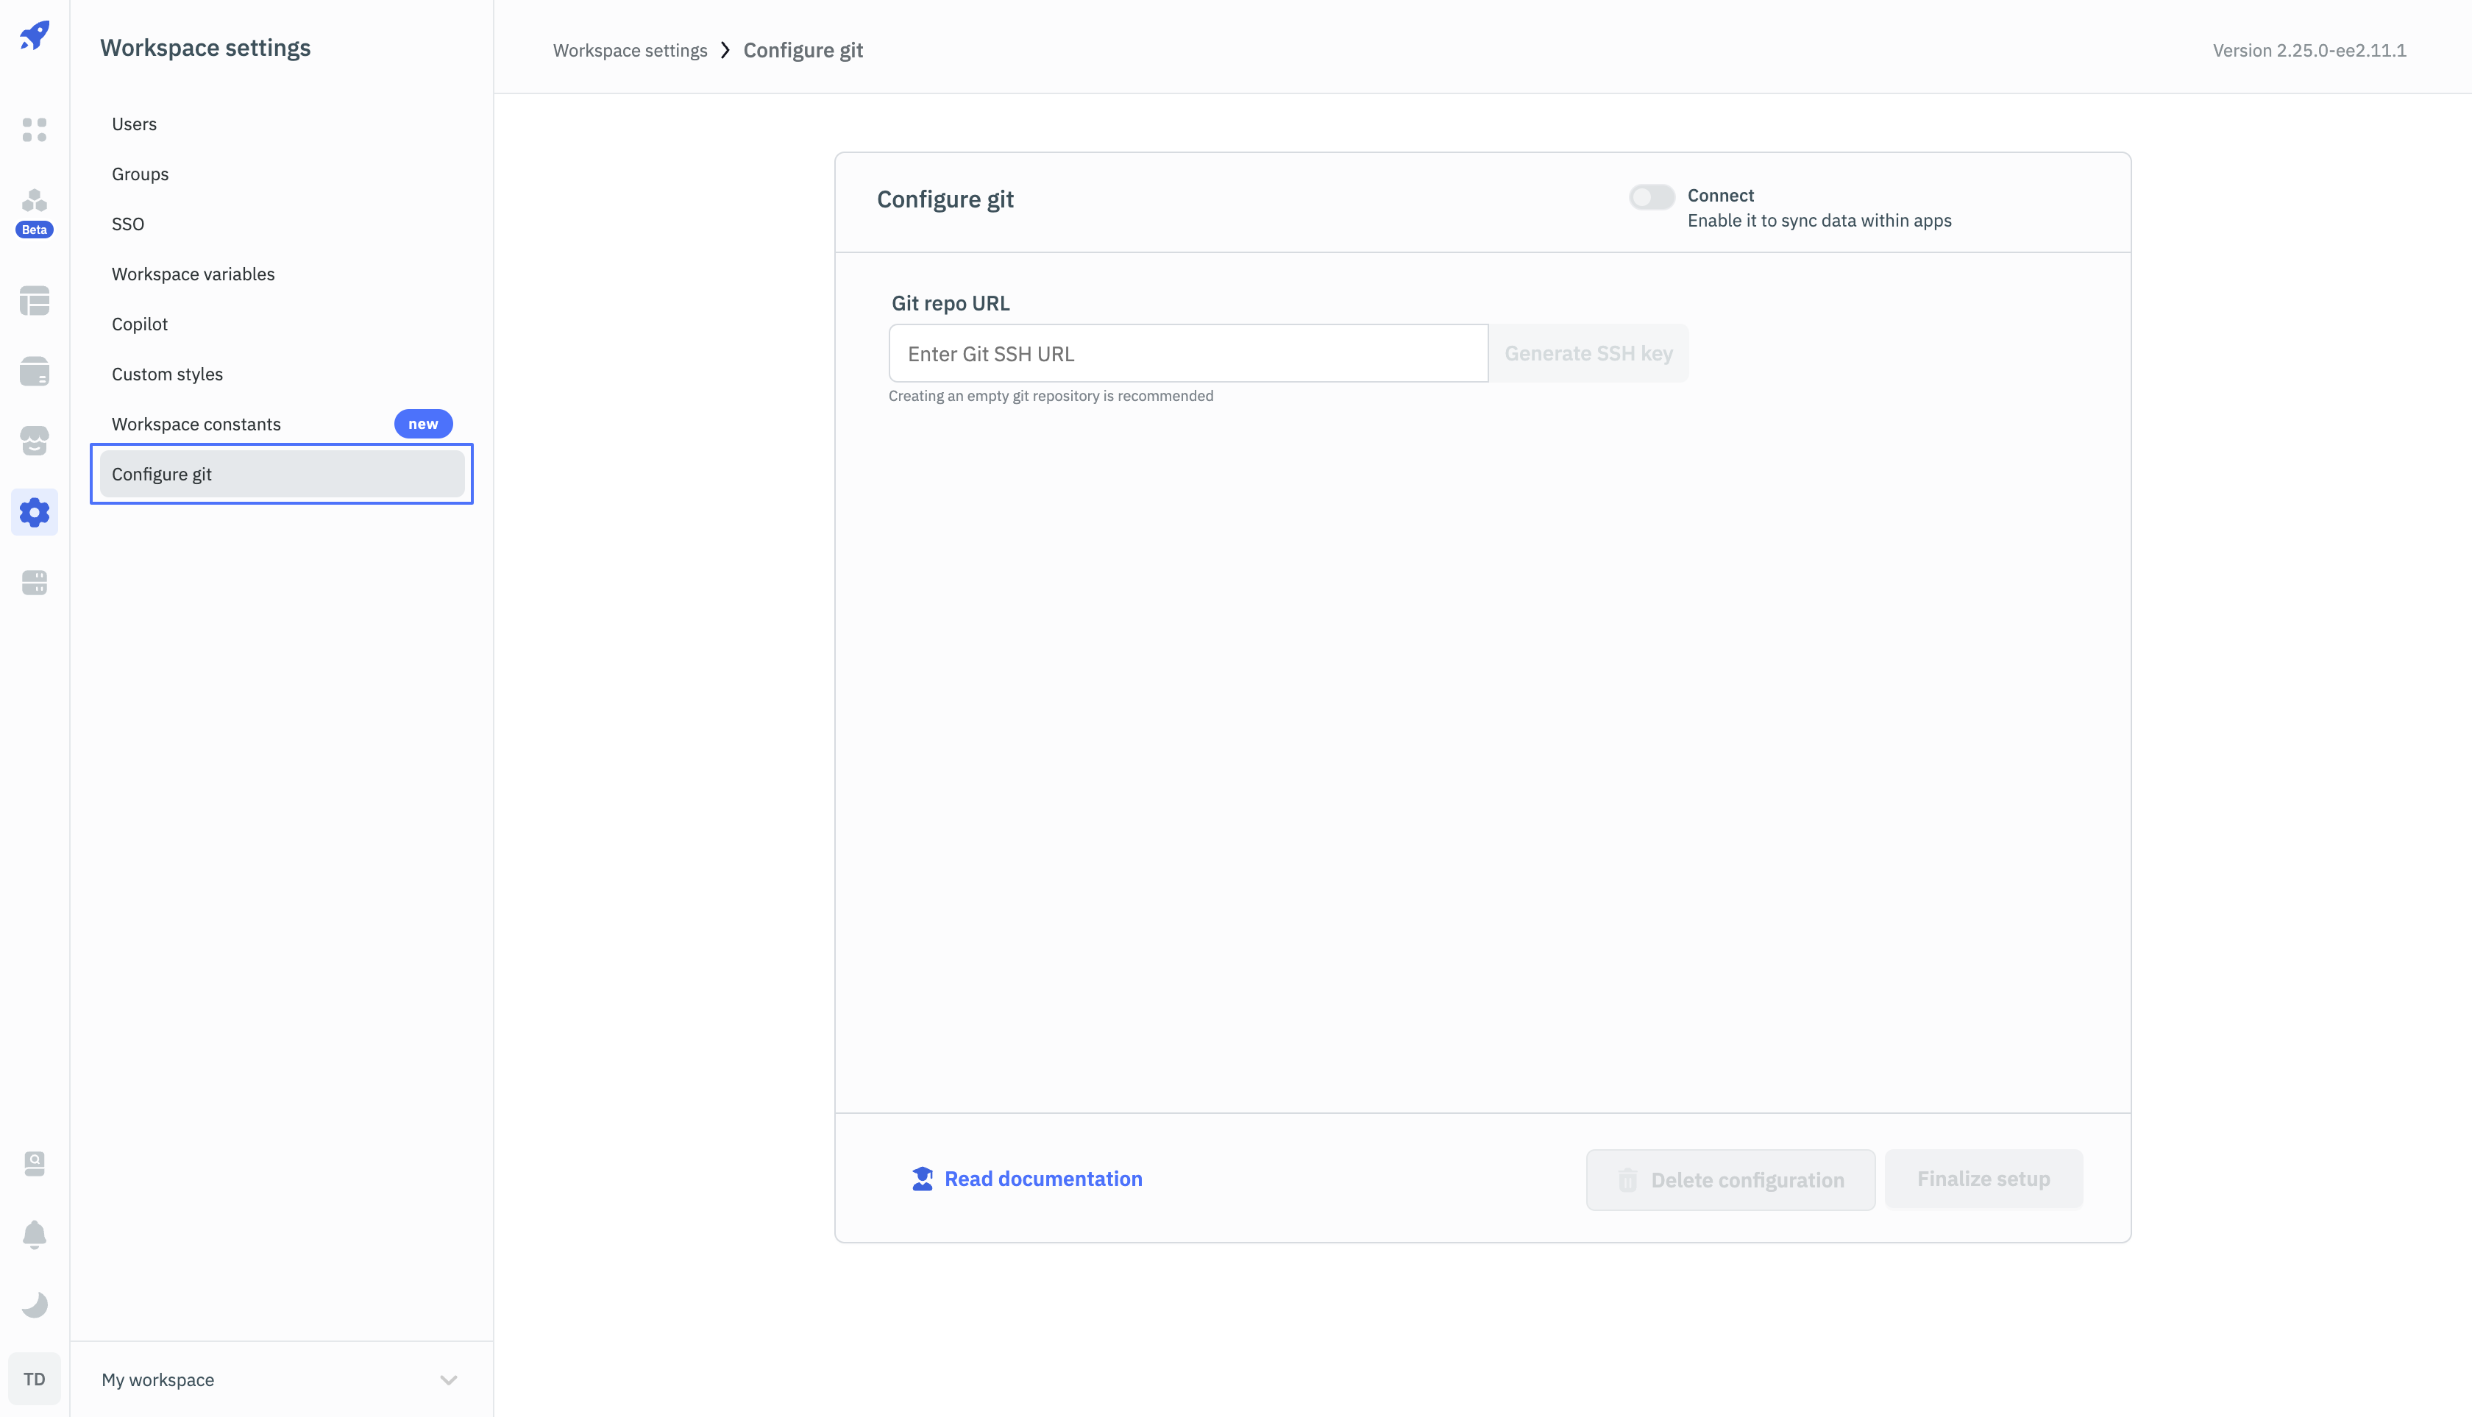This screenshot has width=2472, height=1417.
Task: Enable the Connect git sync toggle
Action: coord(1652,198)
